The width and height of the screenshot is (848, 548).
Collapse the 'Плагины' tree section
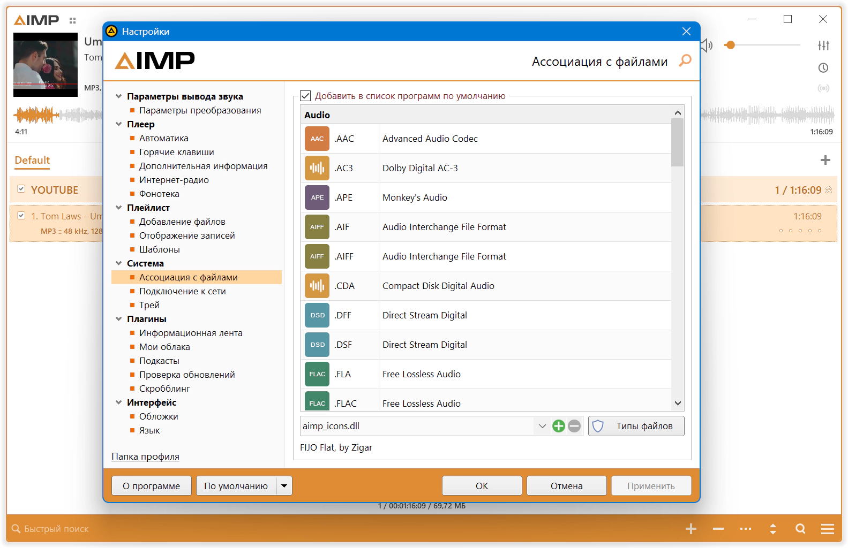[119, 319]
